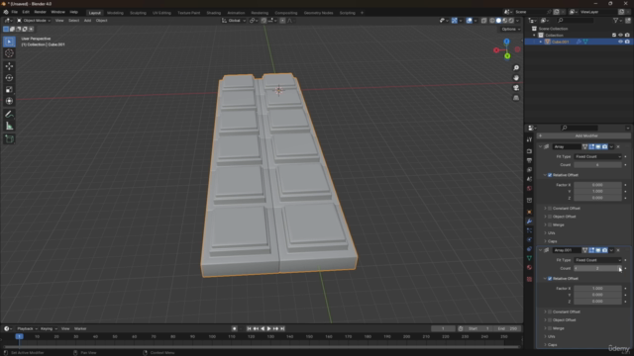The width and height of the screenshot is (634, 356).
Task: Open the Global transform orientation dropdown
Action: pyautogui.click(x=234, y=21)
